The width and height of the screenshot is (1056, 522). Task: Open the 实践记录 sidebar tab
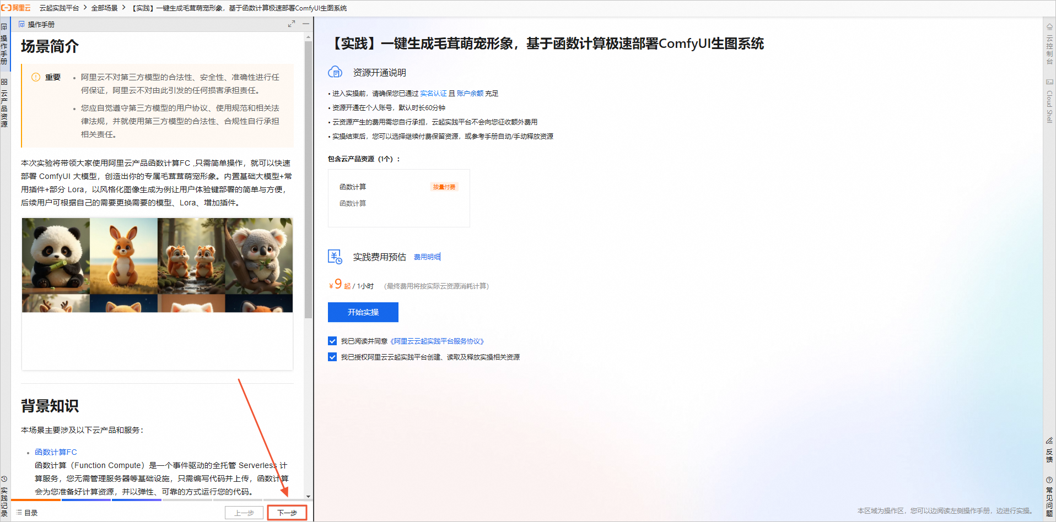(x=4, y=496)
